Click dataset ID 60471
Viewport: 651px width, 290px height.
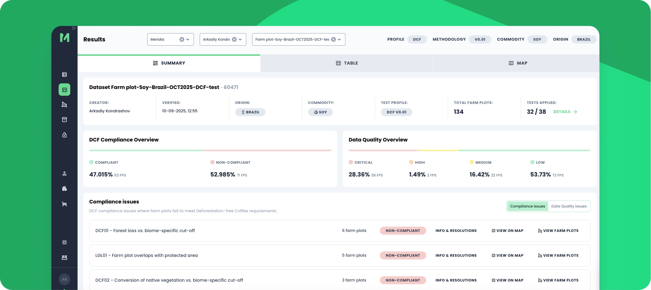(231, 87)
